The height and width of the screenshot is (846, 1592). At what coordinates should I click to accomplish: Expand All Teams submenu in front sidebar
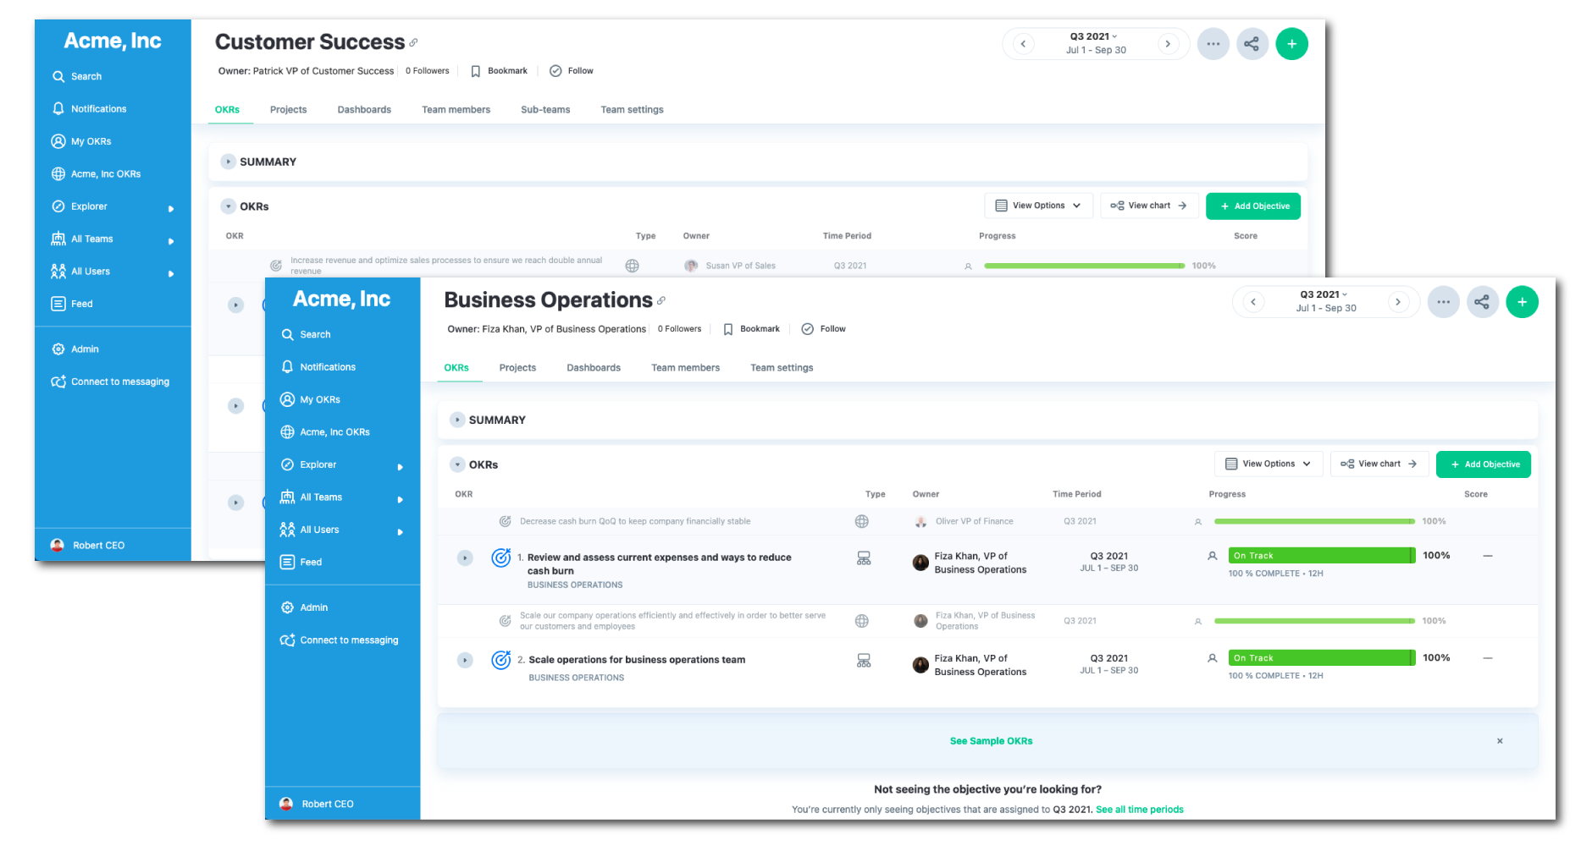point(400,499)
